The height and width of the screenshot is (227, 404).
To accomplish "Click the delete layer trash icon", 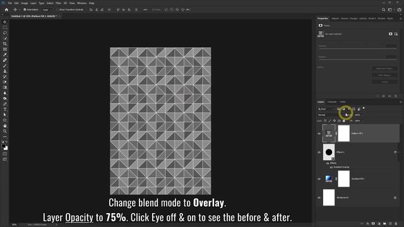I will tap(396, 224).
